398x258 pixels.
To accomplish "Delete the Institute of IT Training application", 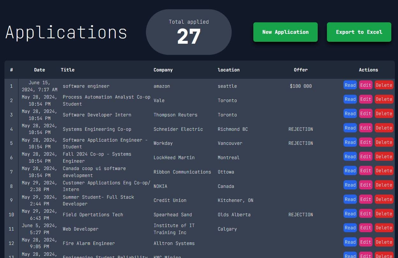I will (384, 228).
